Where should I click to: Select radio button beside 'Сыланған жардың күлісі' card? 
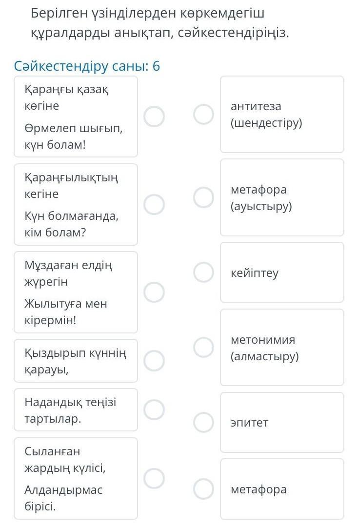(154, 478)
